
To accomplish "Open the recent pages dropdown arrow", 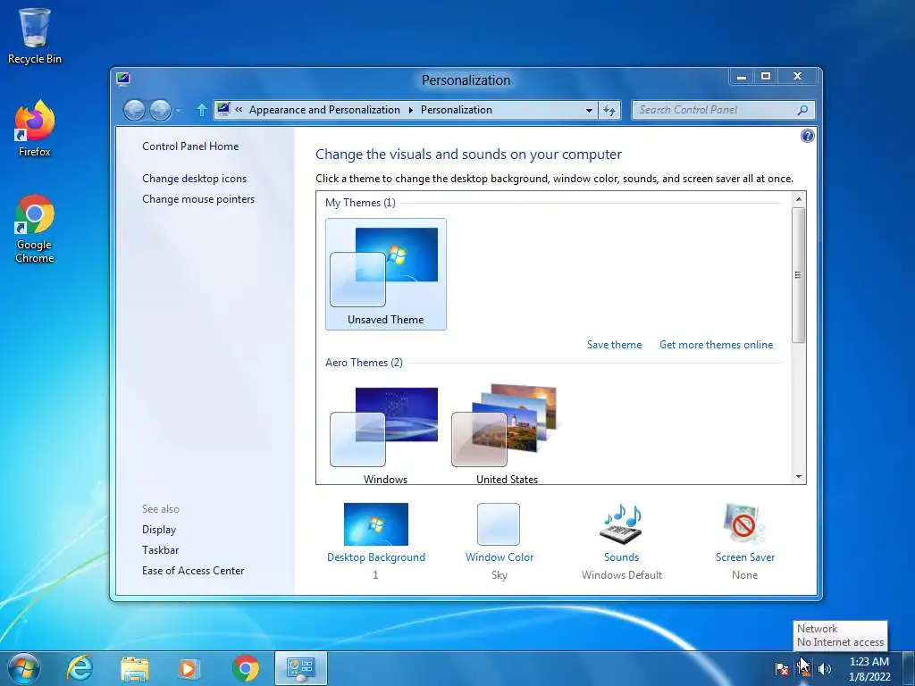I will pos(179,110).
